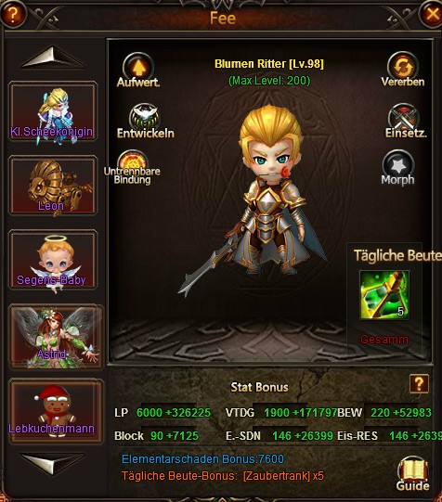The width and height of the screenshot is (442, 502).
Task: Pick the Lebkuchenmann fairy
Action: tap(56, 411)
